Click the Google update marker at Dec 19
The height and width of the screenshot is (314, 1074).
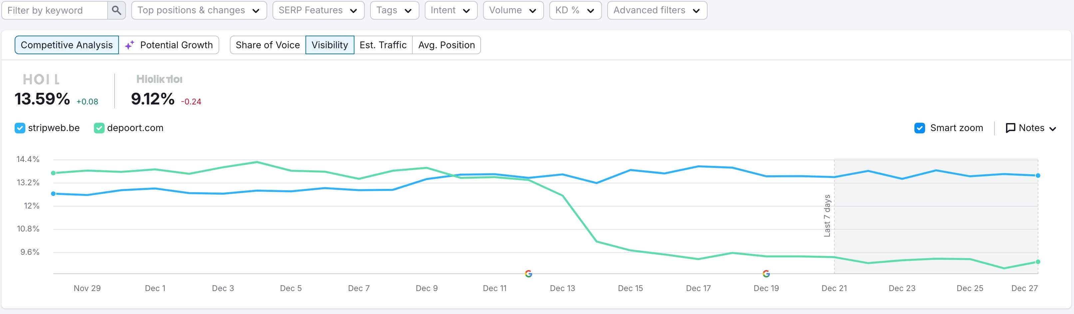(x=766, y=274)
